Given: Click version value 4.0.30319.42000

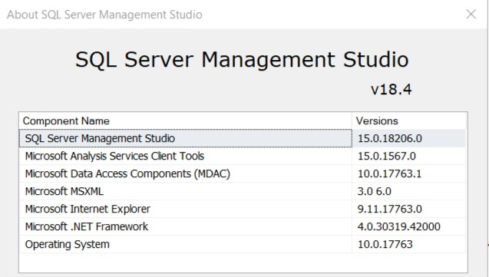Looking at the screenshot, I should coord(399,226).
